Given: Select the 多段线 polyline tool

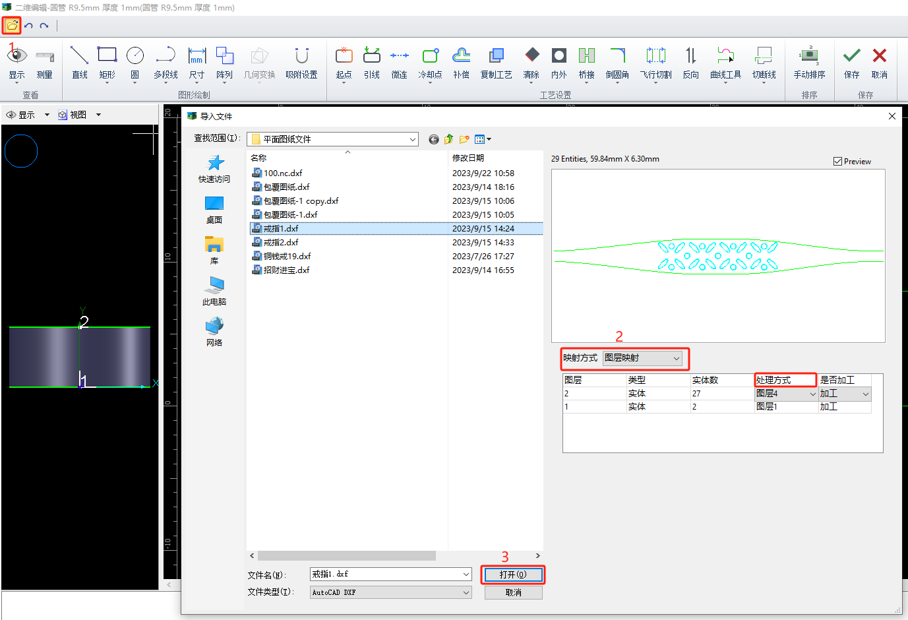Looking at the screenshot, I should [166, 64].
